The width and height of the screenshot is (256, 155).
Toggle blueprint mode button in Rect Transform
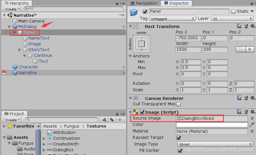[240, 49]
